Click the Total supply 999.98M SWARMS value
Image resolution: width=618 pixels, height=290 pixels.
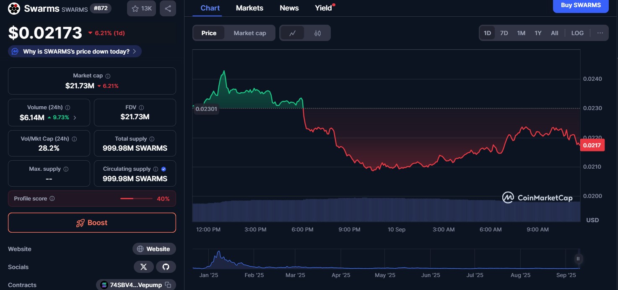135,148
